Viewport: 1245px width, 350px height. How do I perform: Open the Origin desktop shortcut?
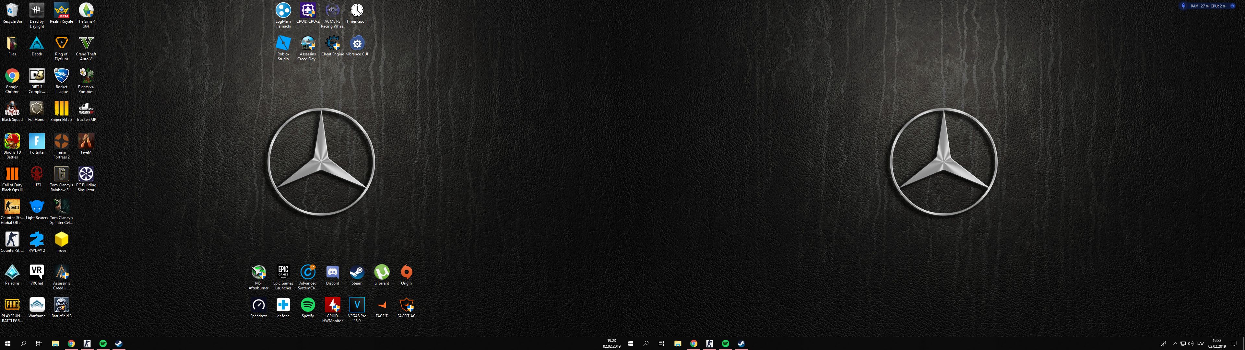(x=407, y=275)
